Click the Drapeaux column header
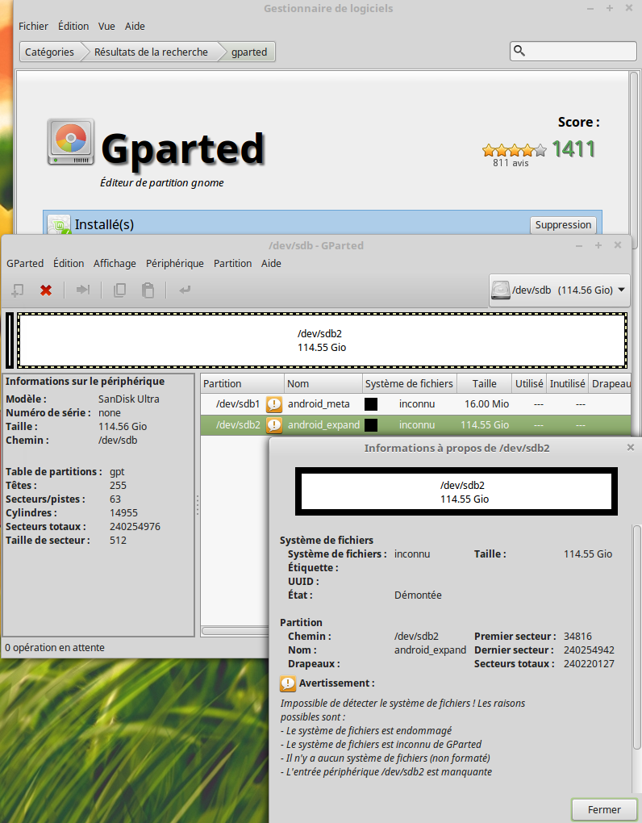This screenshot has width=642, height=823. (x=610, y=384)
